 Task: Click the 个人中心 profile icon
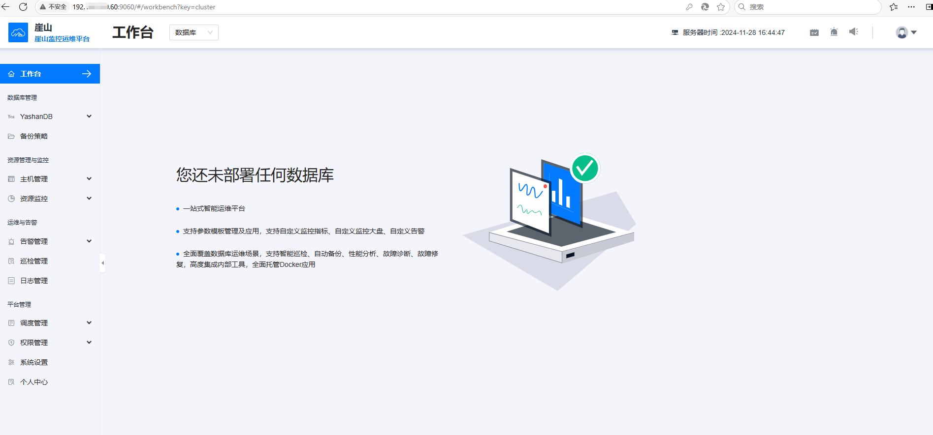pos(11,382)
